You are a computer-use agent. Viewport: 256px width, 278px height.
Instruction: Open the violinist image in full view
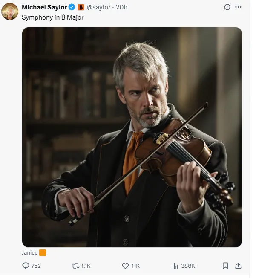pyautogui.click(x=132, y=137)
